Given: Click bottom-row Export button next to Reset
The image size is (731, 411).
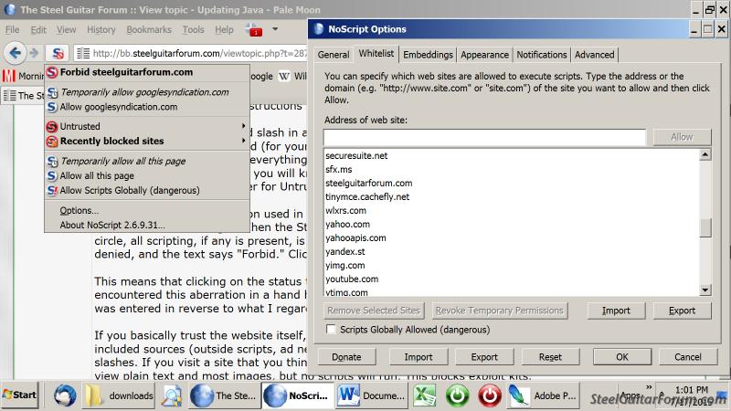Looking at the screenshot, I should click(484, 357).
